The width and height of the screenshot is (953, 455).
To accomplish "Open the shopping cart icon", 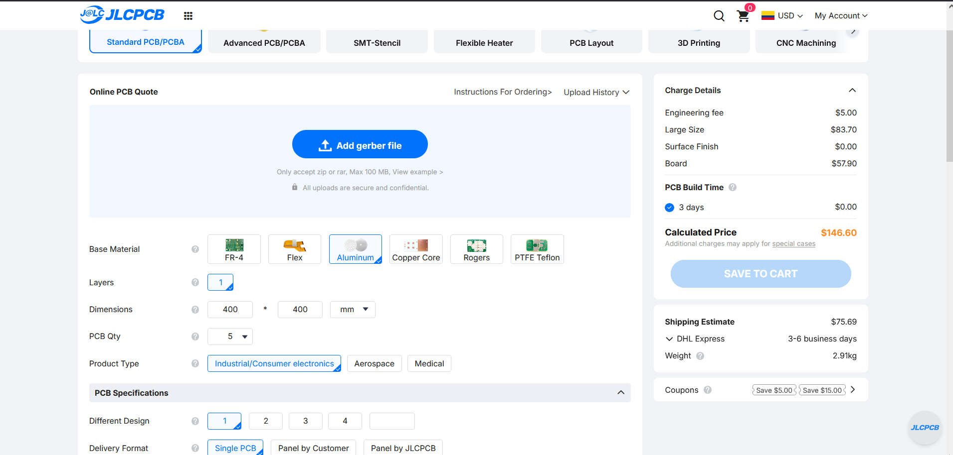I will coord(743,16).
